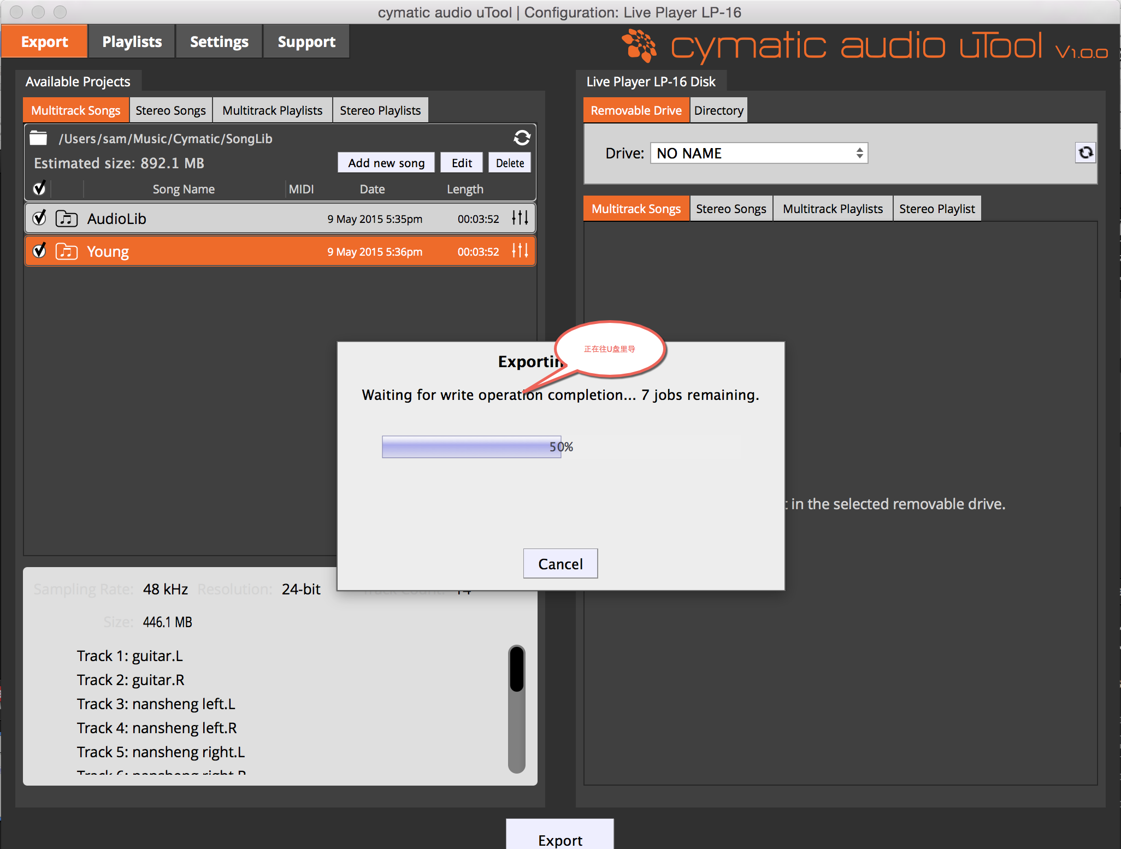Click the AudioLib music folder icon
The height and width of the screenshot is (849, 1121).
(67, 219)
